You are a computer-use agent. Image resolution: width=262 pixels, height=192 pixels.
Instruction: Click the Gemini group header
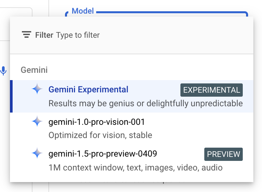34,70
